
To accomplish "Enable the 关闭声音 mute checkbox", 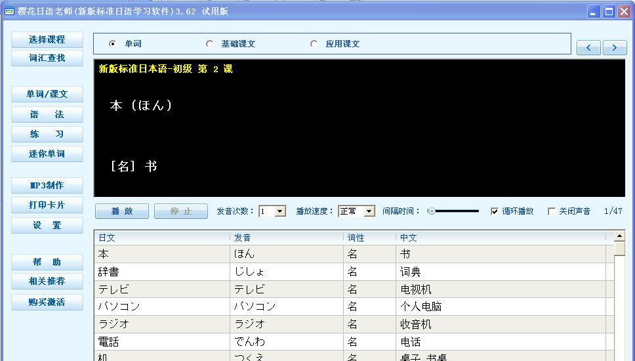I will point(552,211).
